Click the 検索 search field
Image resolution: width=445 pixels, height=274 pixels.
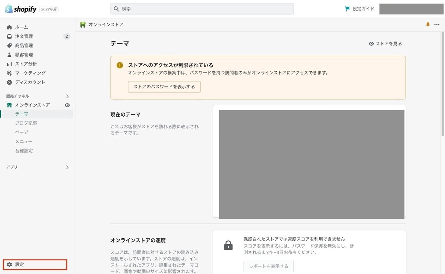(x=202, y=9)
